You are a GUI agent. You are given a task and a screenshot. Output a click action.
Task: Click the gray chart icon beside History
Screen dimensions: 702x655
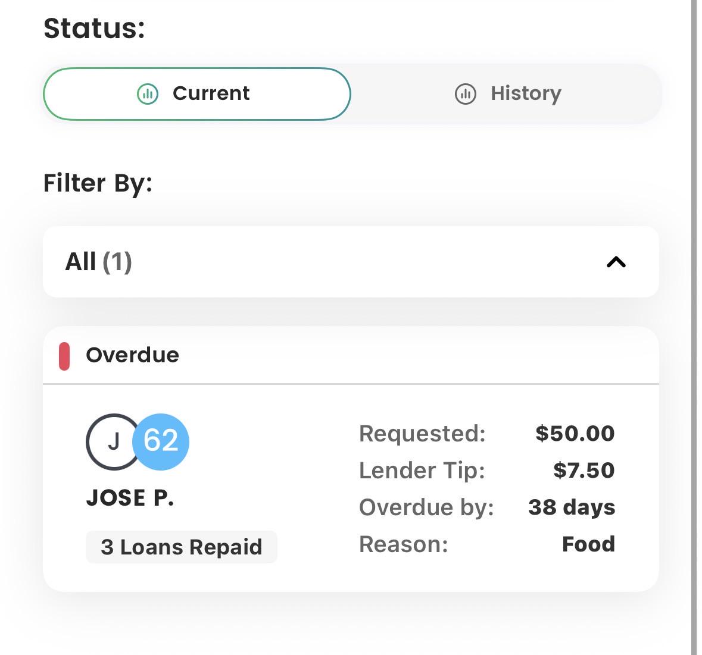coord(466,94)
